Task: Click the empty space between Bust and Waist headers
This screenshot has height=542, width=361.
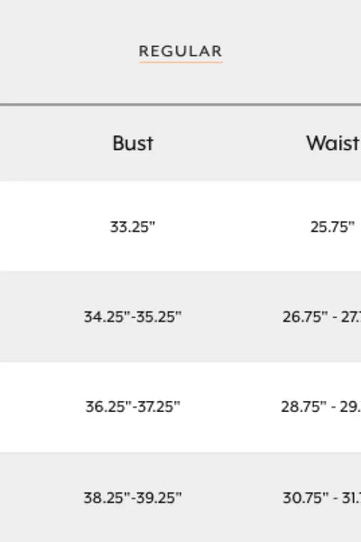Action: click(x=230, y=143)
